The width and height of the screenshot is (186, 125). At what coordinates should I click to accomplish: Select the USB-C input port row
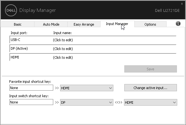tap(93, 40)
